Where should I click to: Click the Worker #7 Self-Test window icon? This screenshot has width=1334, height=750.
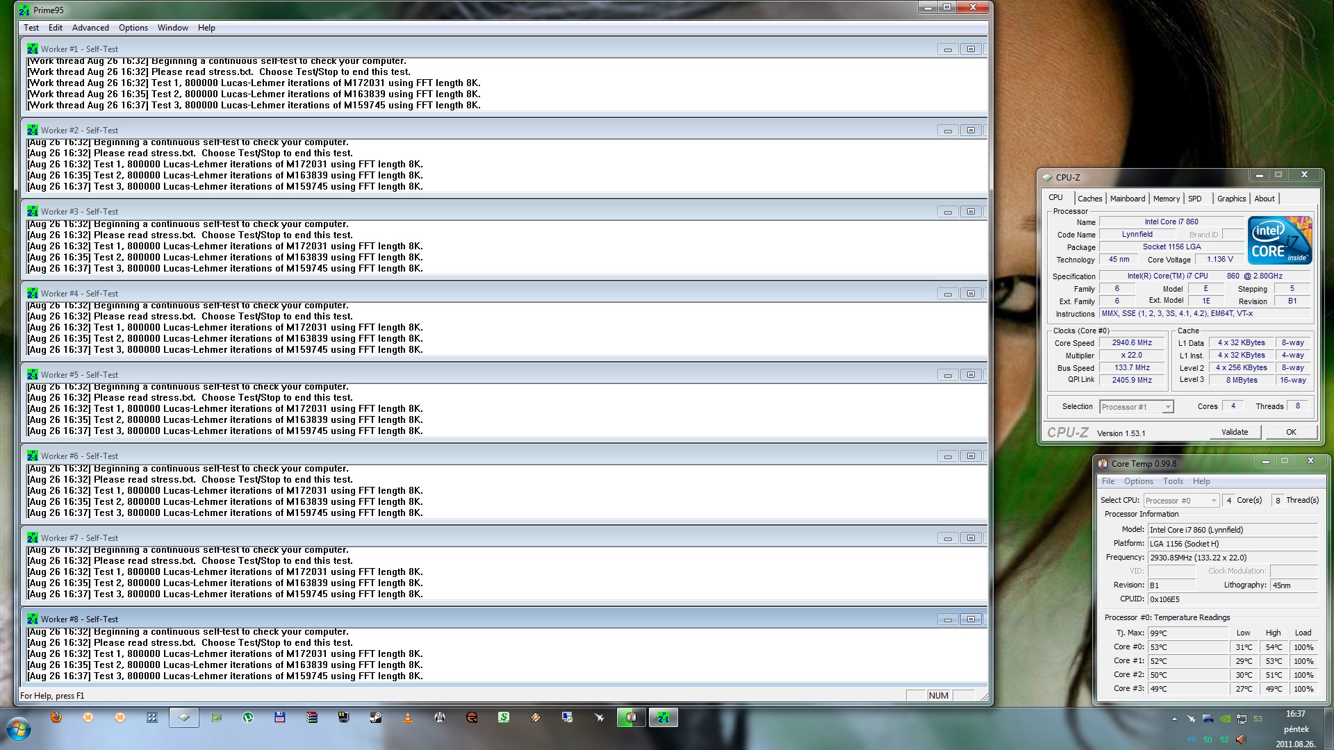coord(33,537)
